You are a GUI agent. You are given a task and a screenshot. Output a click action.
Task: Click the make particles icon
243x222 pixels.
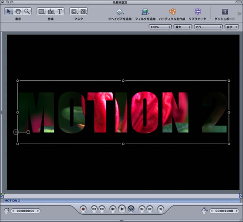pos(173,12)
